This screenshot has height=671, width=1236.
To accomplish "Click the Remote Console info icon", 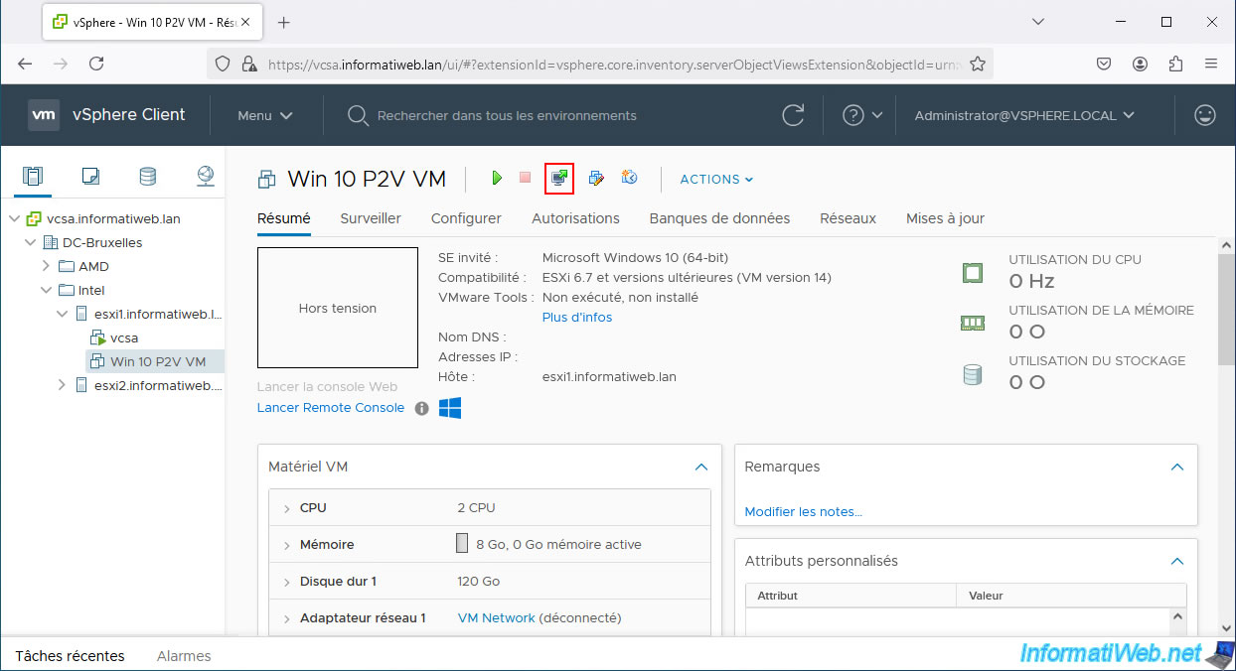I will [x=421, y=408].
